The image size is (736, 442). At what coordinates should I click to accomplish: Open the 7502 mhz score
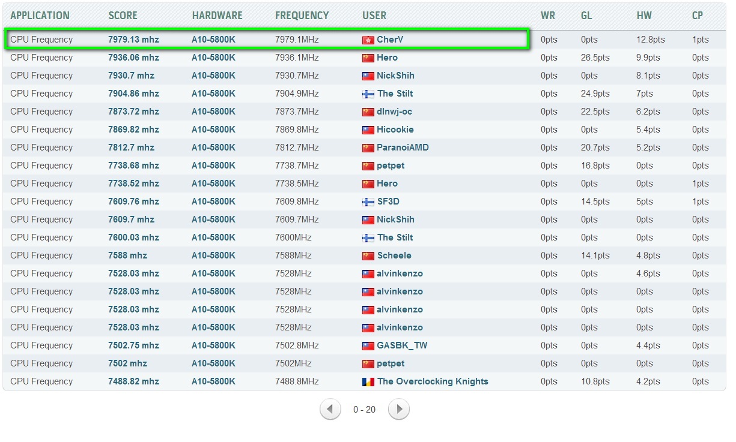[127, 363]
